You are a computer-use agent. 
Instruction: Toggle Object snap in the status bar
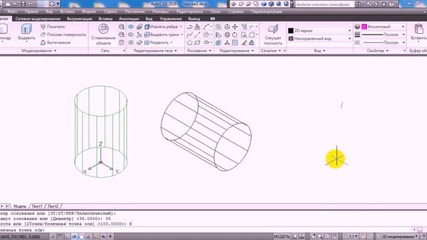pyautogui.click(x=81, y=237)
